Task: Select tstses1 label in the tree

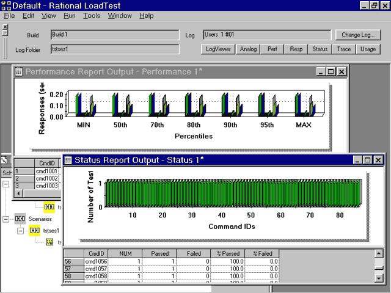Action: click(51, 231)
